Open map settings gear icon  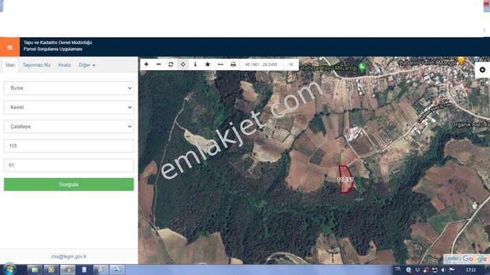click(482, 69)
